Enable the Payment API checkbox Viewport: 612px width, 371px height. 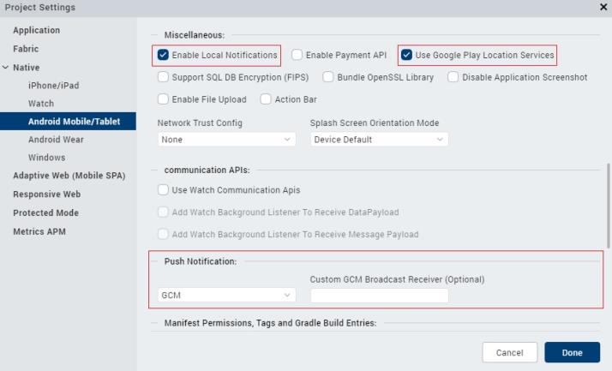(297, 56)
